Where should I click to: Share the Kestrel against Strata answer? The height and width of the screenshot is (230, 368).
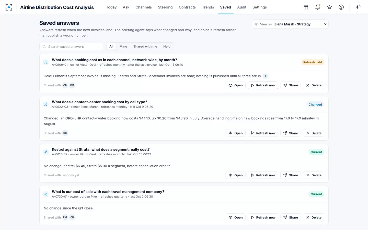pyautogui.click(x=291, y=175)
